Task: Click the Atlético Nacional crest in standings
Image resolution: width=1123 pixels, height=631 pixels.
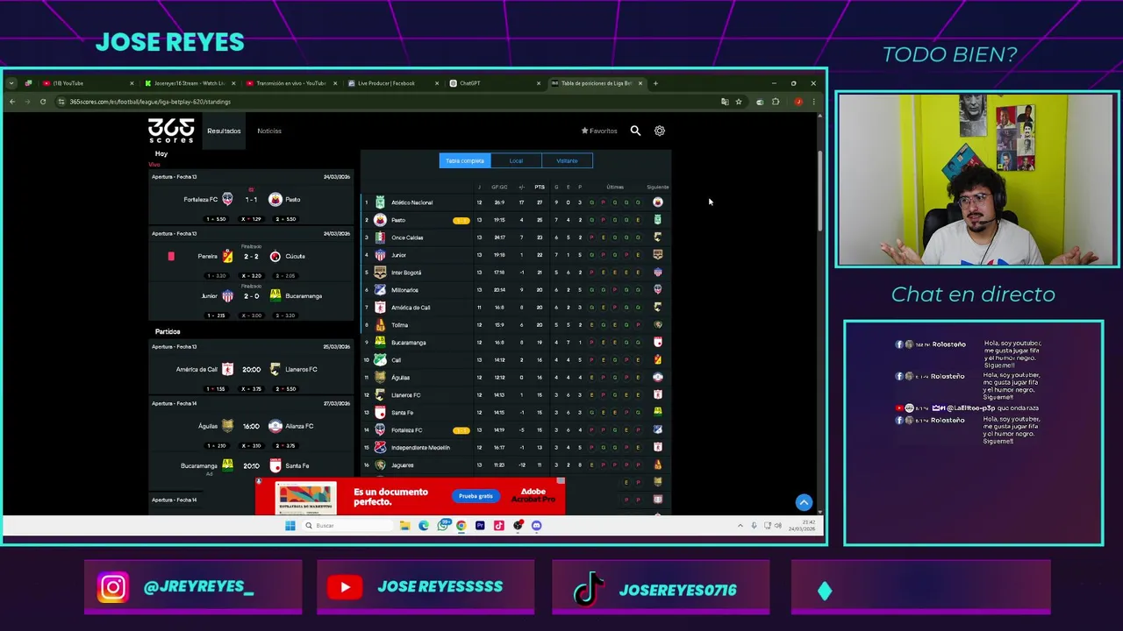Action: 380,202
